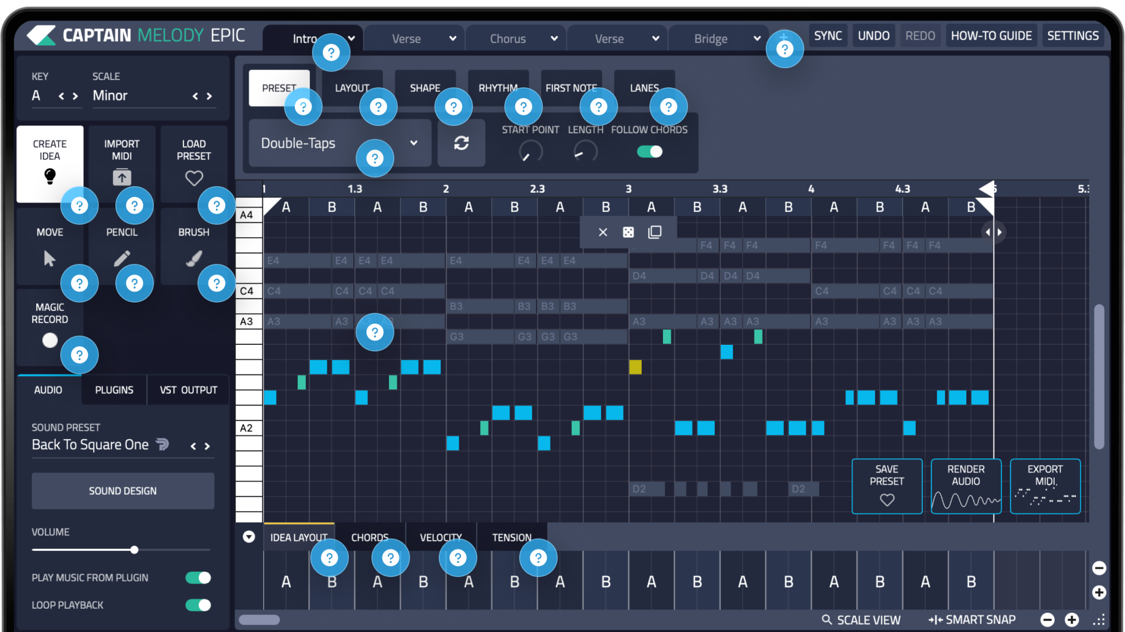Switch to the First Note tab
1125x632 pixels.
(571, 88)
